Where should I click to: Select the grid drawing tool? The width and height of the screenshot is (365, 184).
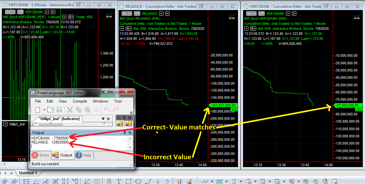97,181
